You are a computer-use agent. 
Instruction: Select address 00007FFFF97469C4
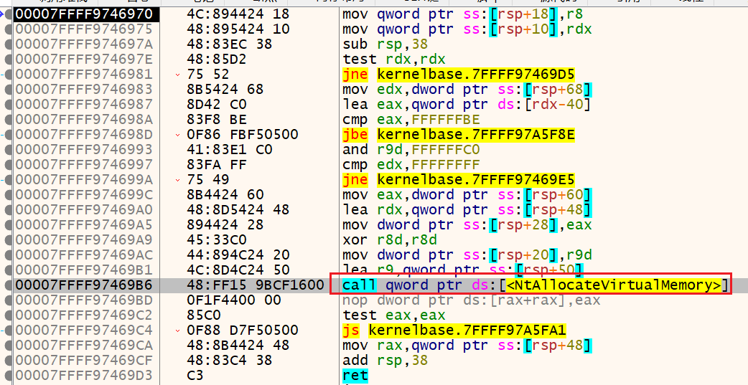click(84, 331)
